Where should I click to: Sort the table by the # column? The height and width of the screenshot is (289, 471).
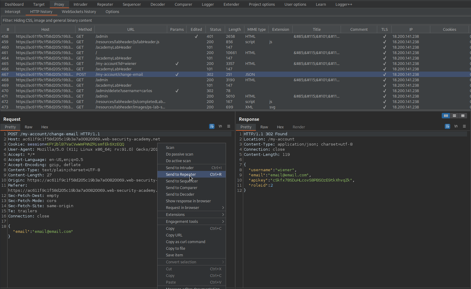pos(8,29)
